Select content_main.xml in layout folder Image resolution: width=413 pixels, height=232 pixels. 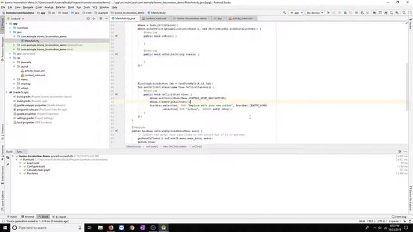pos(35,75)
